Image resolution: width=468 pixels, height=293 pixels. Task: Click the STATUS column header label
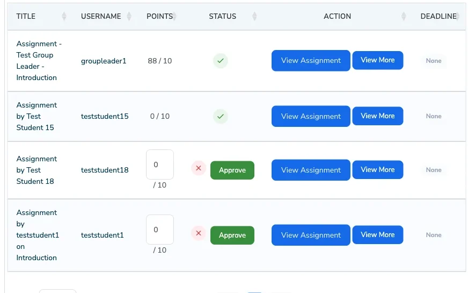pyautogui.click(x=222, y=16)
